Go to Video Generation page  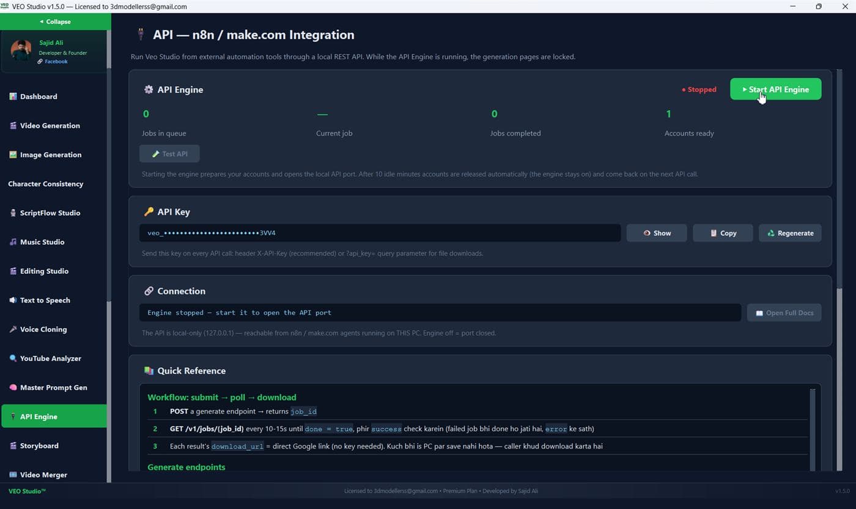point(54,126)
